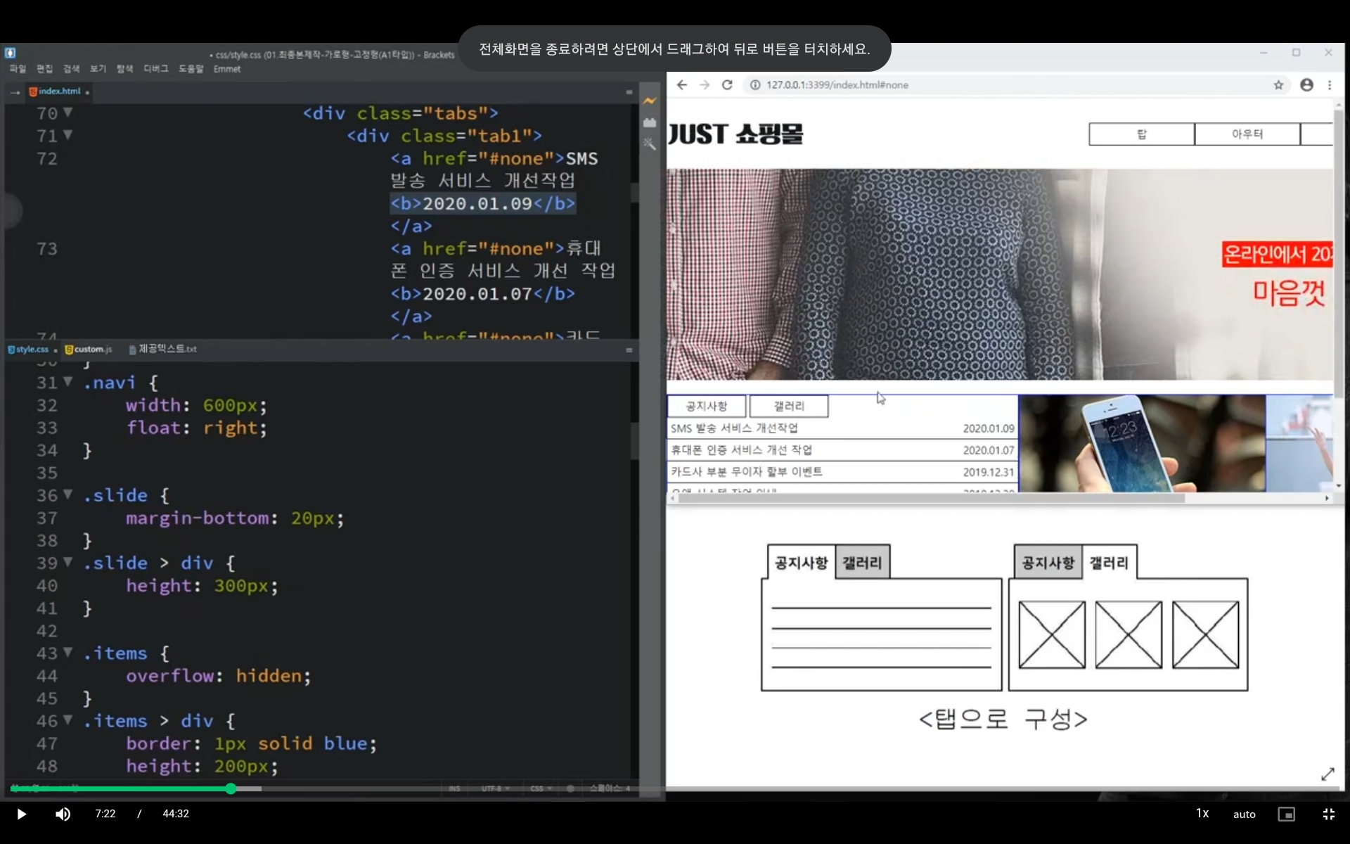Viewport: 1350px width, 844px height.
Task: Click the Brackets Live Preview lightning icon
Action: pos(650,101)
